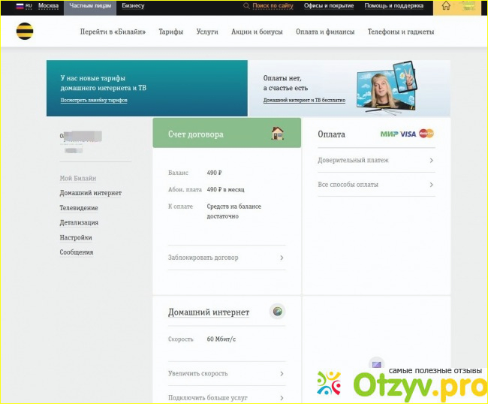The height and width of the screenshot is (404, 488).
Task: Click the house icon in Счет договора header
Action: pos(277,134)
